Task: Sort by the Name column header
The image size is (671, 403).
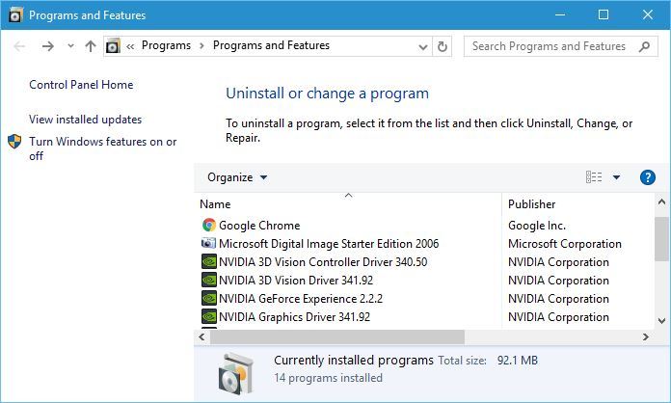Action: point(215,204)
